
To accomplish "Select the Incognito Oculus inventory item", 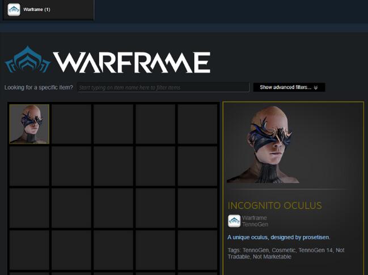I will click(29, 124).
